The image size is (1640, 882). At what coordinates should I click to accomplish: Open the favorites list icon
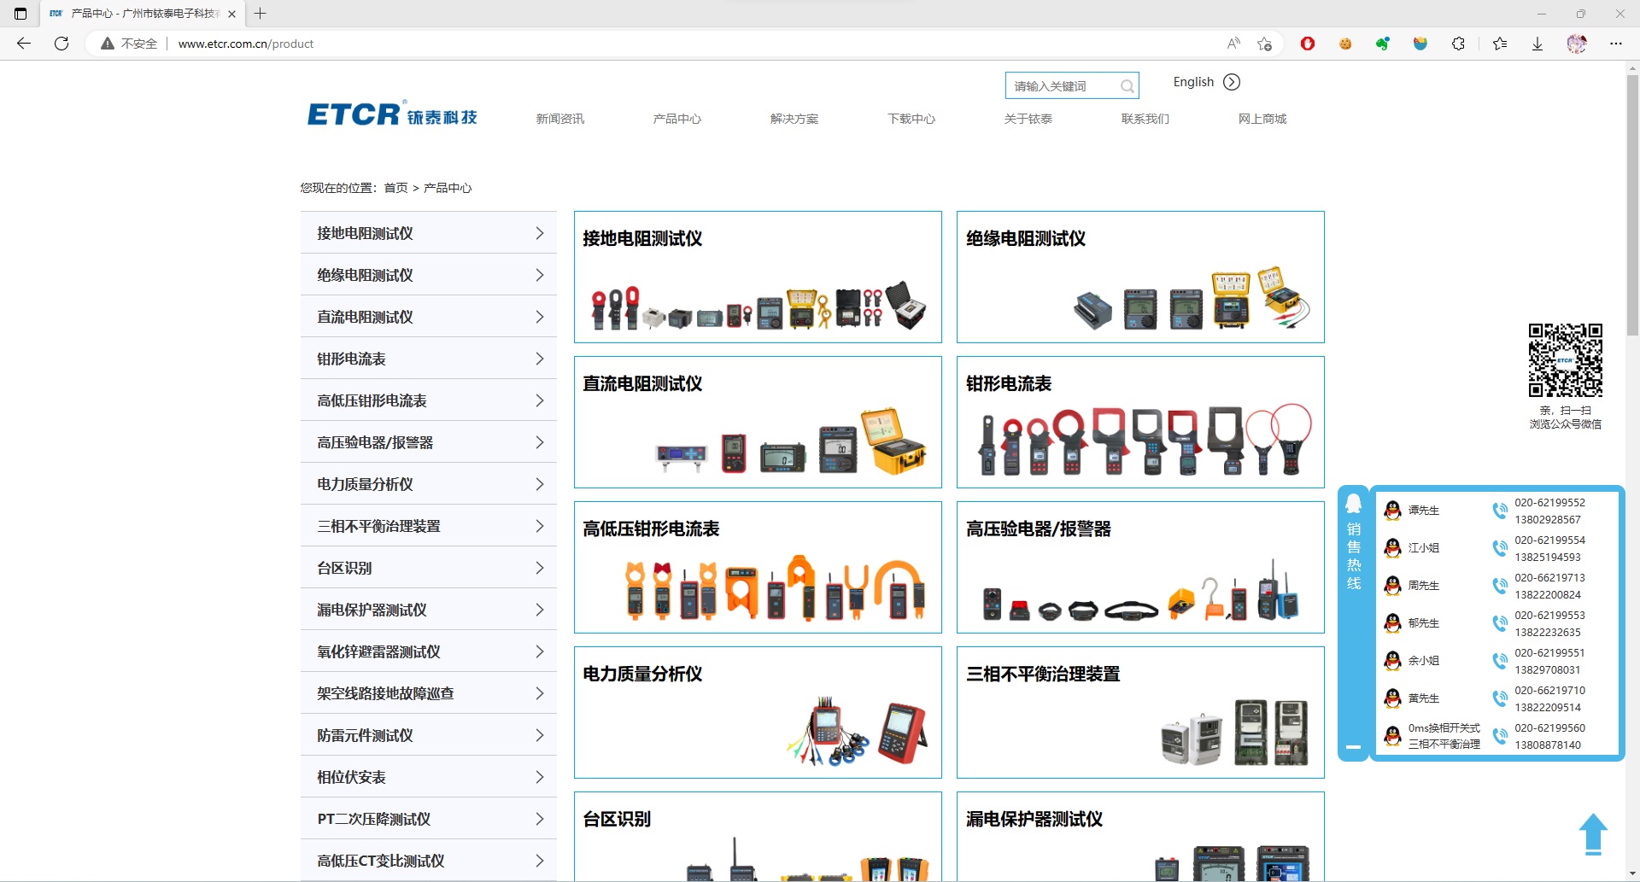point(1500,44)
